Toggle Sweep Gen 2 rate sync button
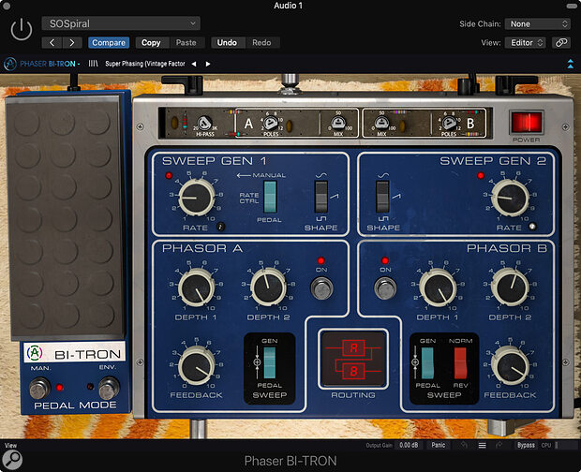581x472 pixels. [x=532, y=227]
